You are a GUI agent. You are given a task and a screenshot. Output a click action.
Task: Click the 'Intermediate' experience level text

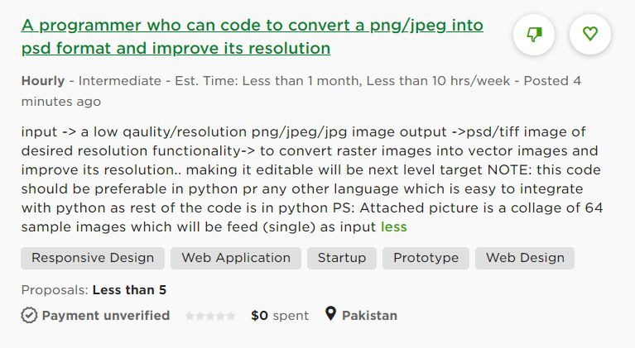coord(120,81)
